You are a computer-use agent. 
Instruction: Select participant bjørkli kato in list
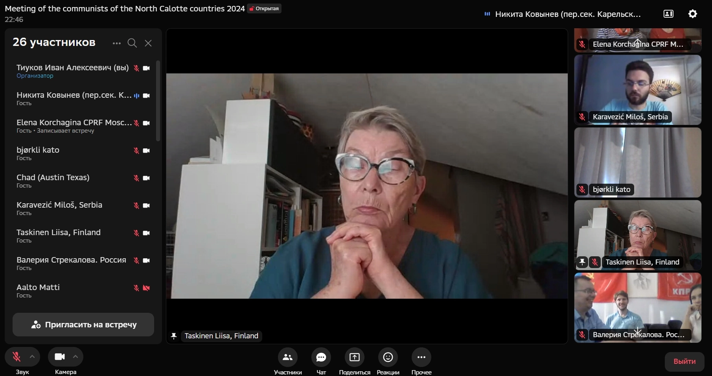[83, 153]
